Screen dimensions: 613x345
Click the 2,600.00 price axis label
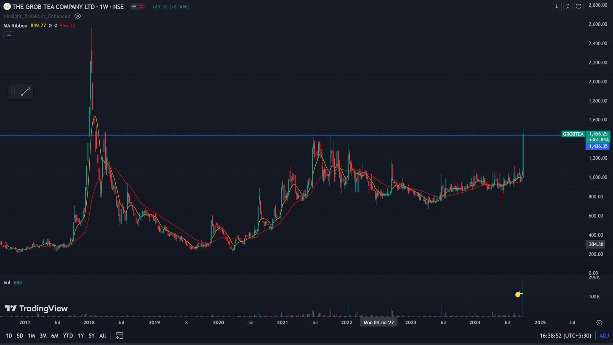(597, 24)
